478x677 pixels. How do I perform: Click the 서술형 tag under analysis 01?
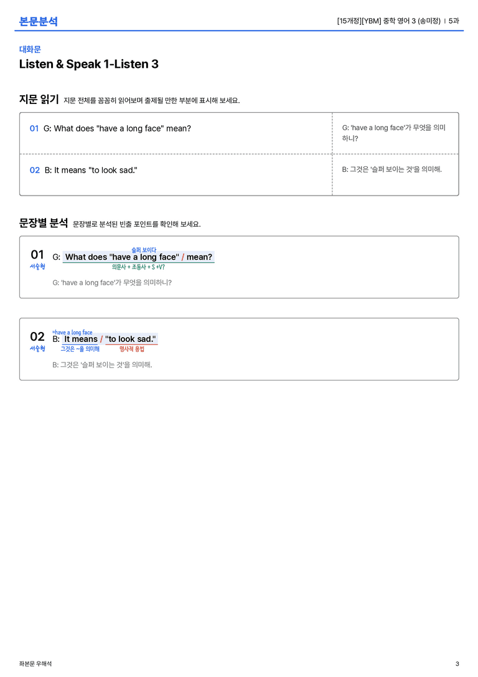tap(37, 267)
